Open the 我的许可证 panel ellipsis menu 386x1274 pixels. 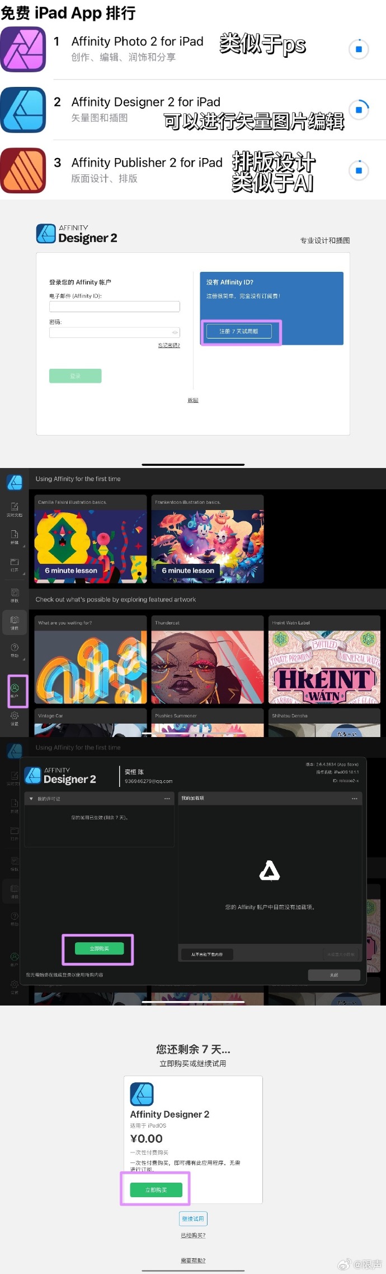(167, 799)
